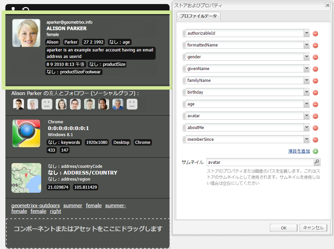Remove the birthday property row
334x249 pixels.
(315, 93)
